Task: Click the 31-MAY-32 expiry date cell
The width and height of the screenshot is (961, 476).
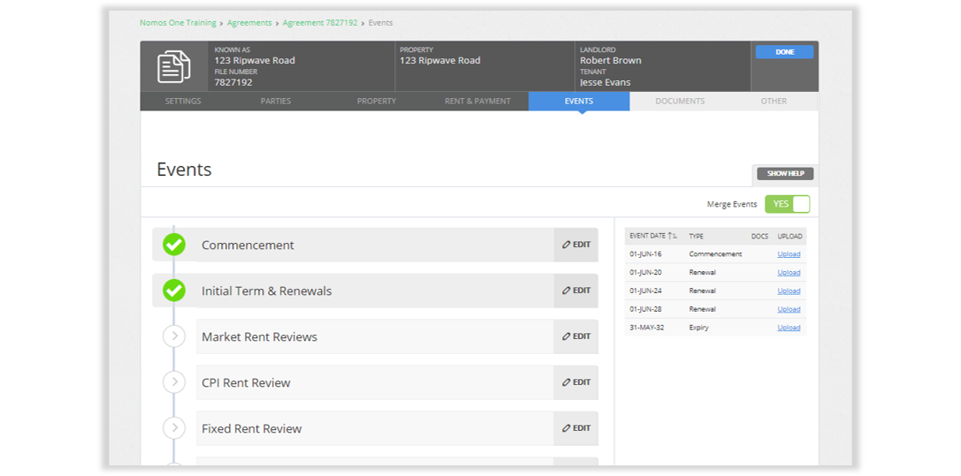Action: (x=646, y=328)
